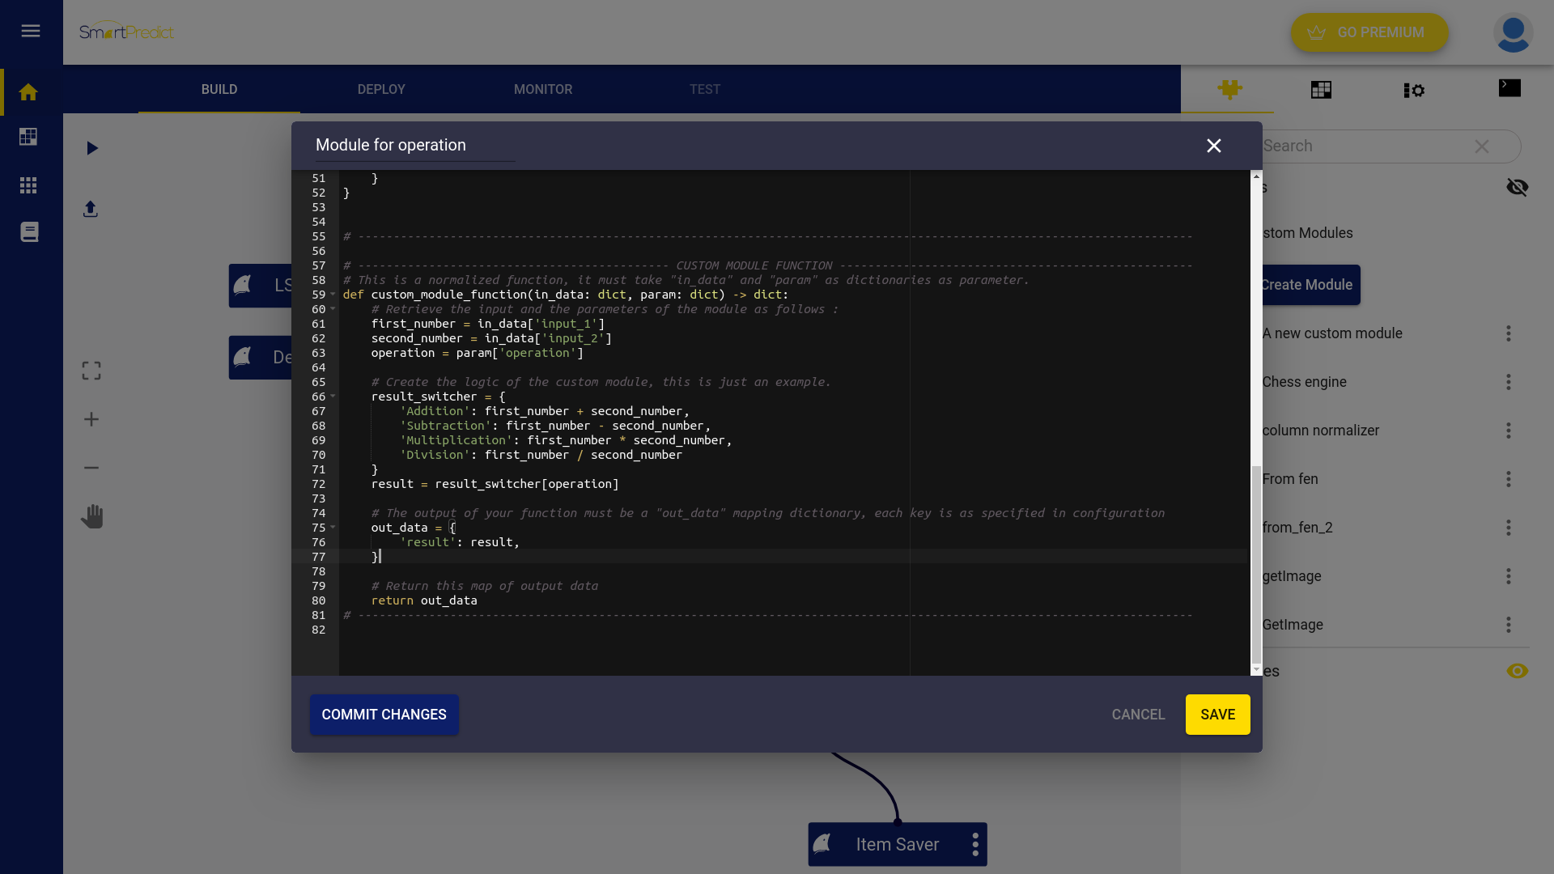Click the upload project icon
Screen dimensions: 1554x874
click(x=91, y=209)
